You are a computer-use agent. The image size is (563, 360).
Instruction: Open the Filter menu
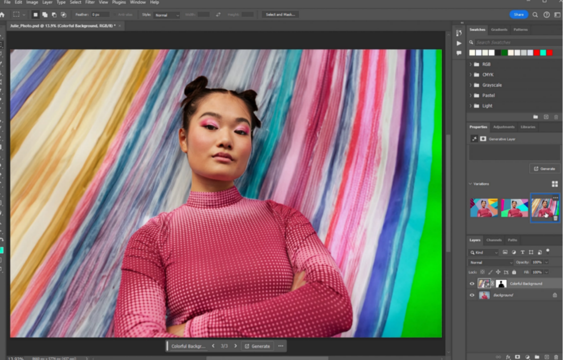90,2
